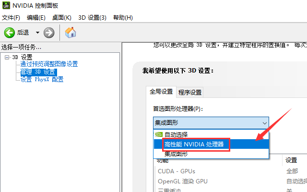Switch to the 全局设置 tab
This screenshot has height=192, width=307.
point(161,92)
